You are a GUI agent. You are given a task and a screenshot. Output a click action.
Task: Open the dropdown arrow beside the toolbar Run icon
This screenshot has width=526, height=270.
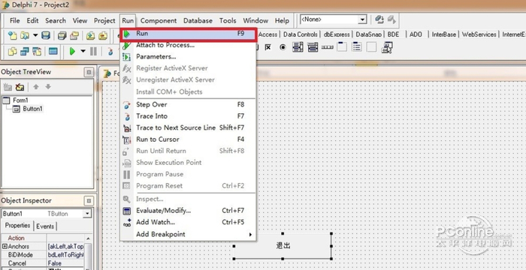pos(83,51)
